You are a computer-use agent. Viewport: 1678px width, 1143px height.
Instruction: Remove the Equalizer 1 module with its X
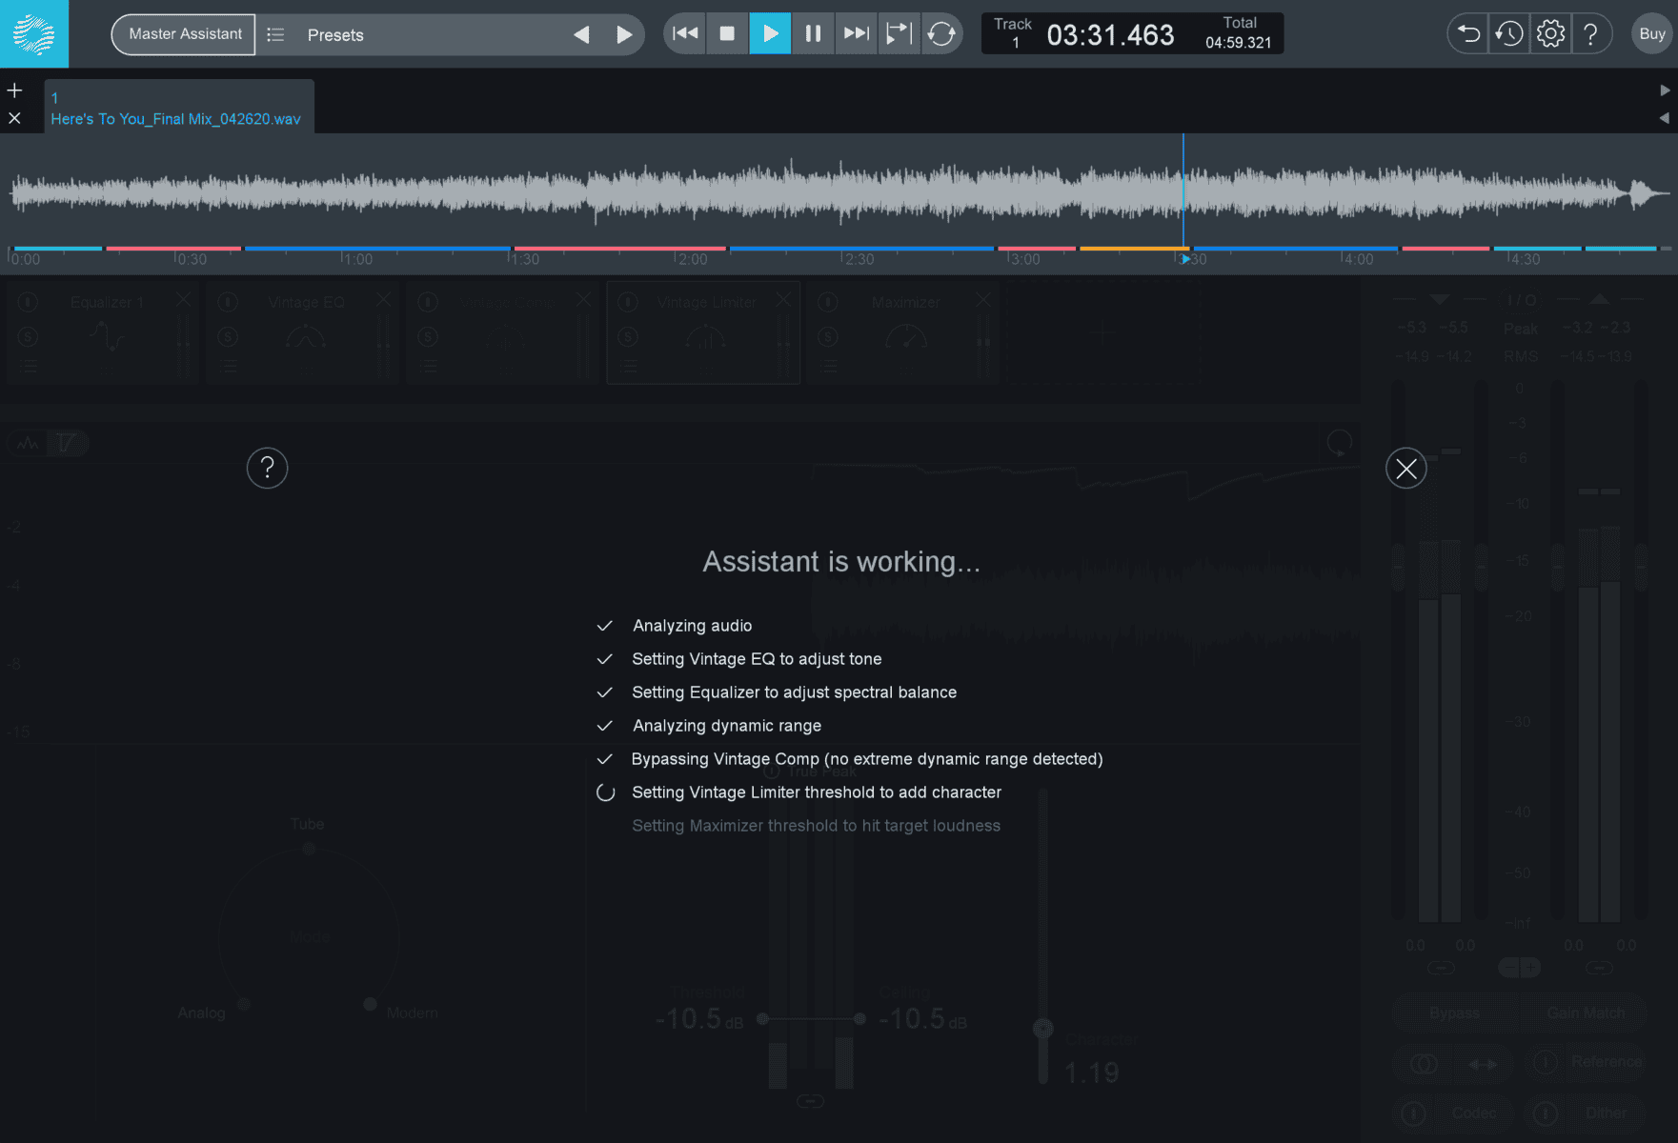183,300
